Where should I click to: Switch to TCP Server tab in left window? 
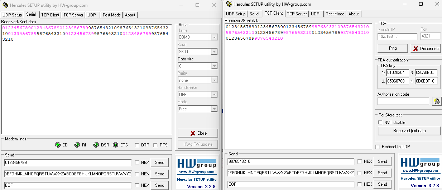[x=73, y=15]
